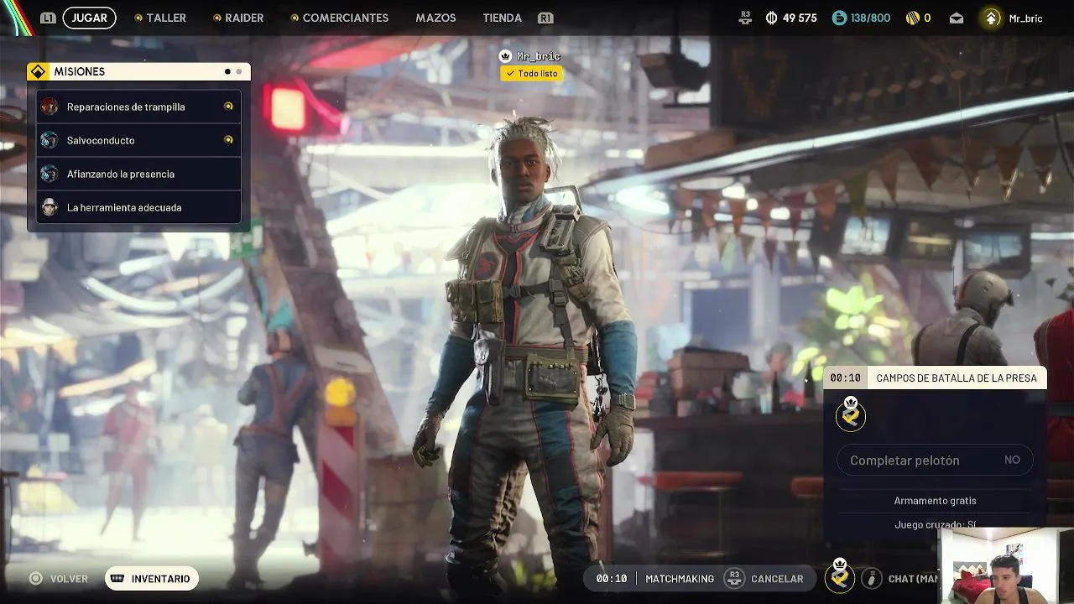Click the second mission page dot
This screenshot has height=604, width=1074.
238,72
